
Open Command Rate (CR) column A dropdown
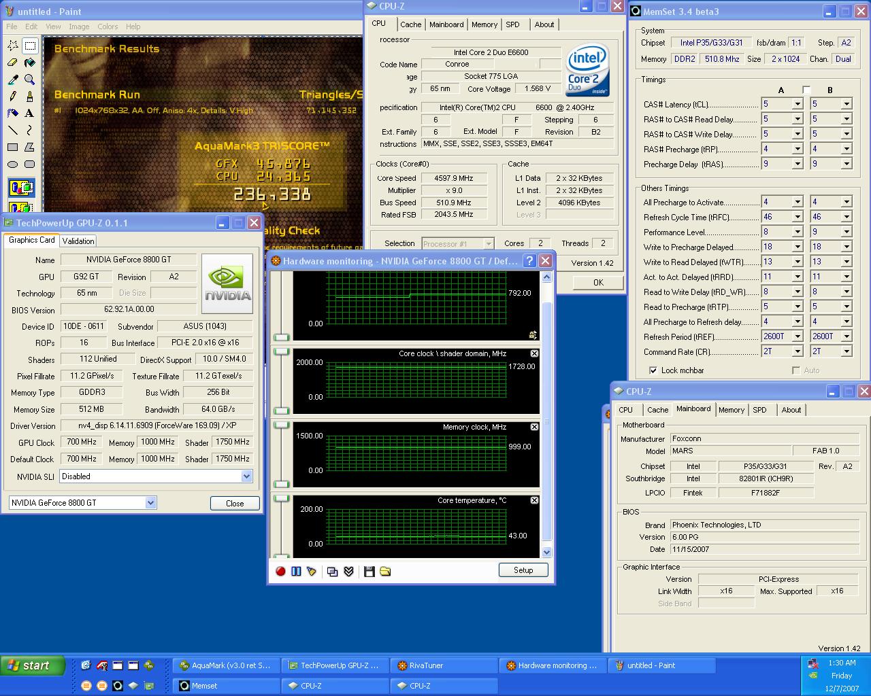click(x=798, y=352)
